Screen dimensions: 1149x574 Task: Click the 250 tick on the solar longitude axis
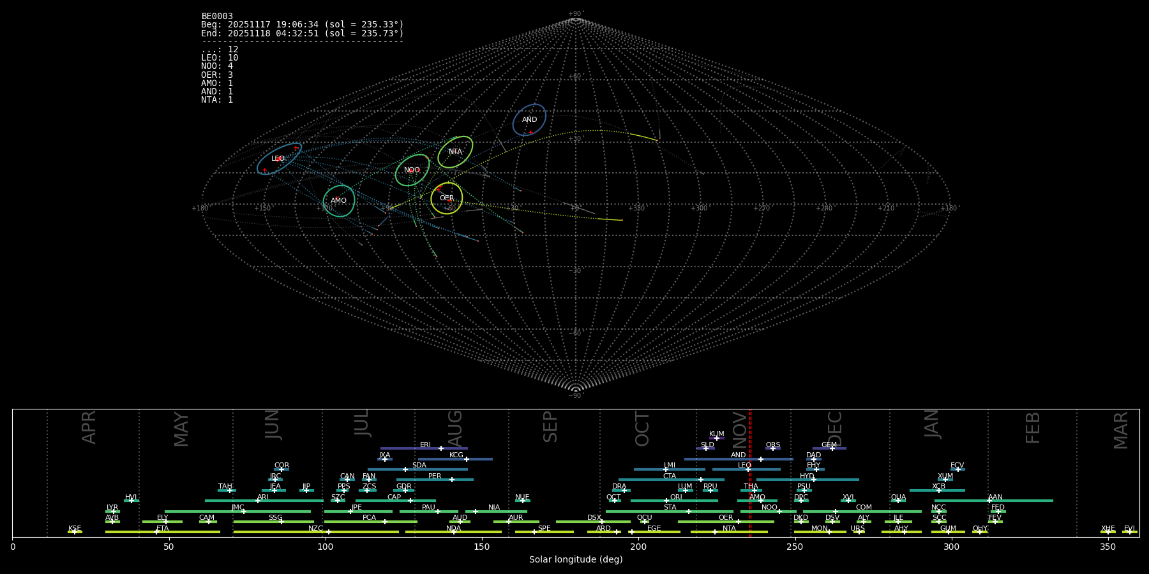tap(795, 547)
